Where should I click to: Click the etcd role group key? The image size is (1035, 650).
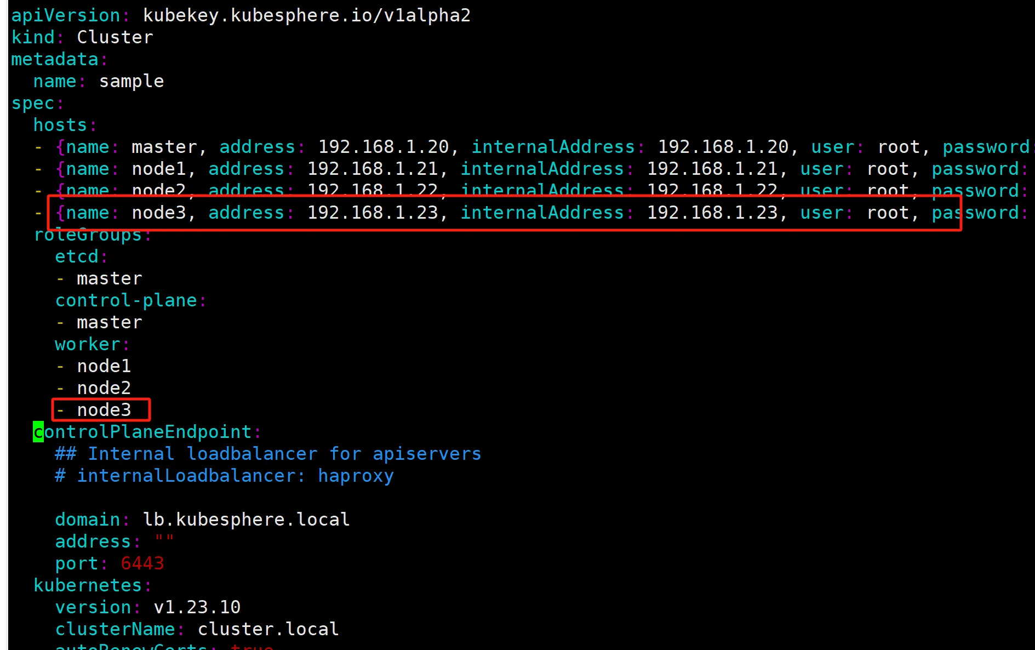pyautogui.click(x=77, y=256)
